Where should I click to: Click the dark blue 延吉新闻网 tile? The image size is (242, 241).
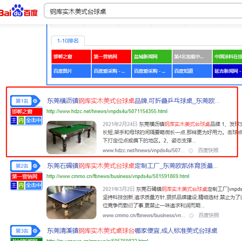(x=227, y=71)
